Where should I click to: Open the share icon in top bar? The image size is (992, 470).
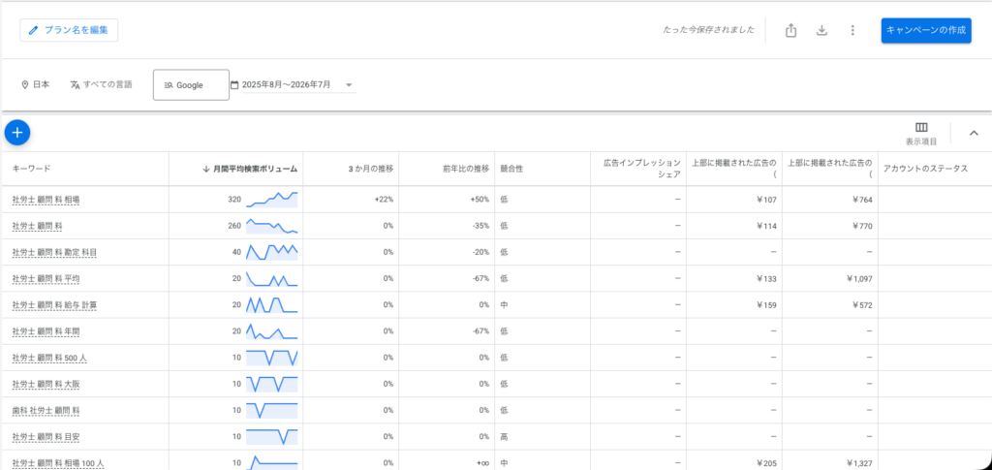[790, 30]
